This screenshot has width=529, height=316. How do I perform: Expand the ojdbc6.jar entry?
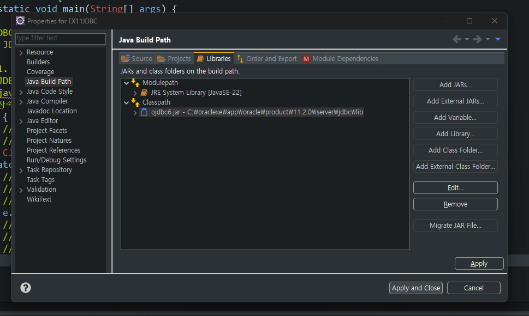[x=135, y=113]
